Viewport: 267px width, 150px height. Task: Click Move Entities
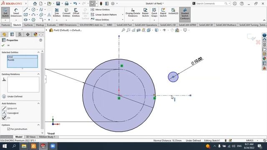pos(100,20)
